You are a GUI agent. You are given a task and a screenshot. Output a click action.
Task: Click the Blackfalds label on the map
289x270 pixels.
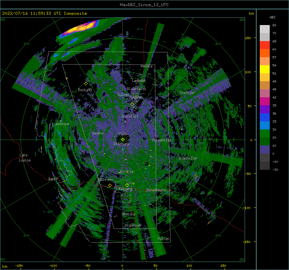pos(136,89)
